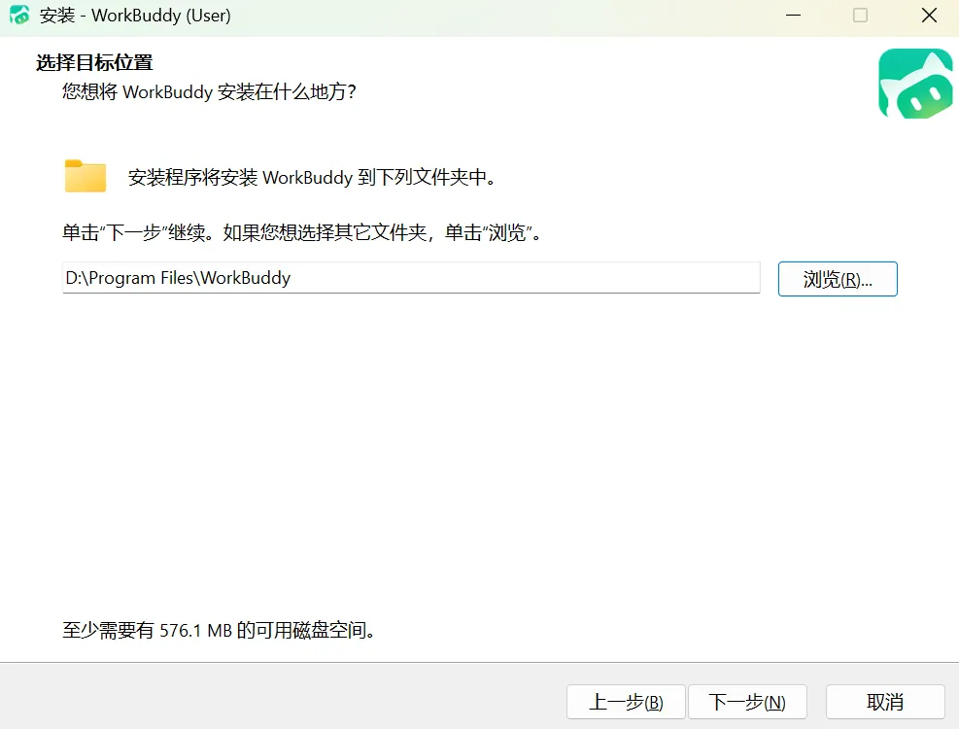Screen dimensions: 959x729
Task: Click text 安装程序将安装 WorkBuddy 到下列文件夹中
Action: [311, 178]
